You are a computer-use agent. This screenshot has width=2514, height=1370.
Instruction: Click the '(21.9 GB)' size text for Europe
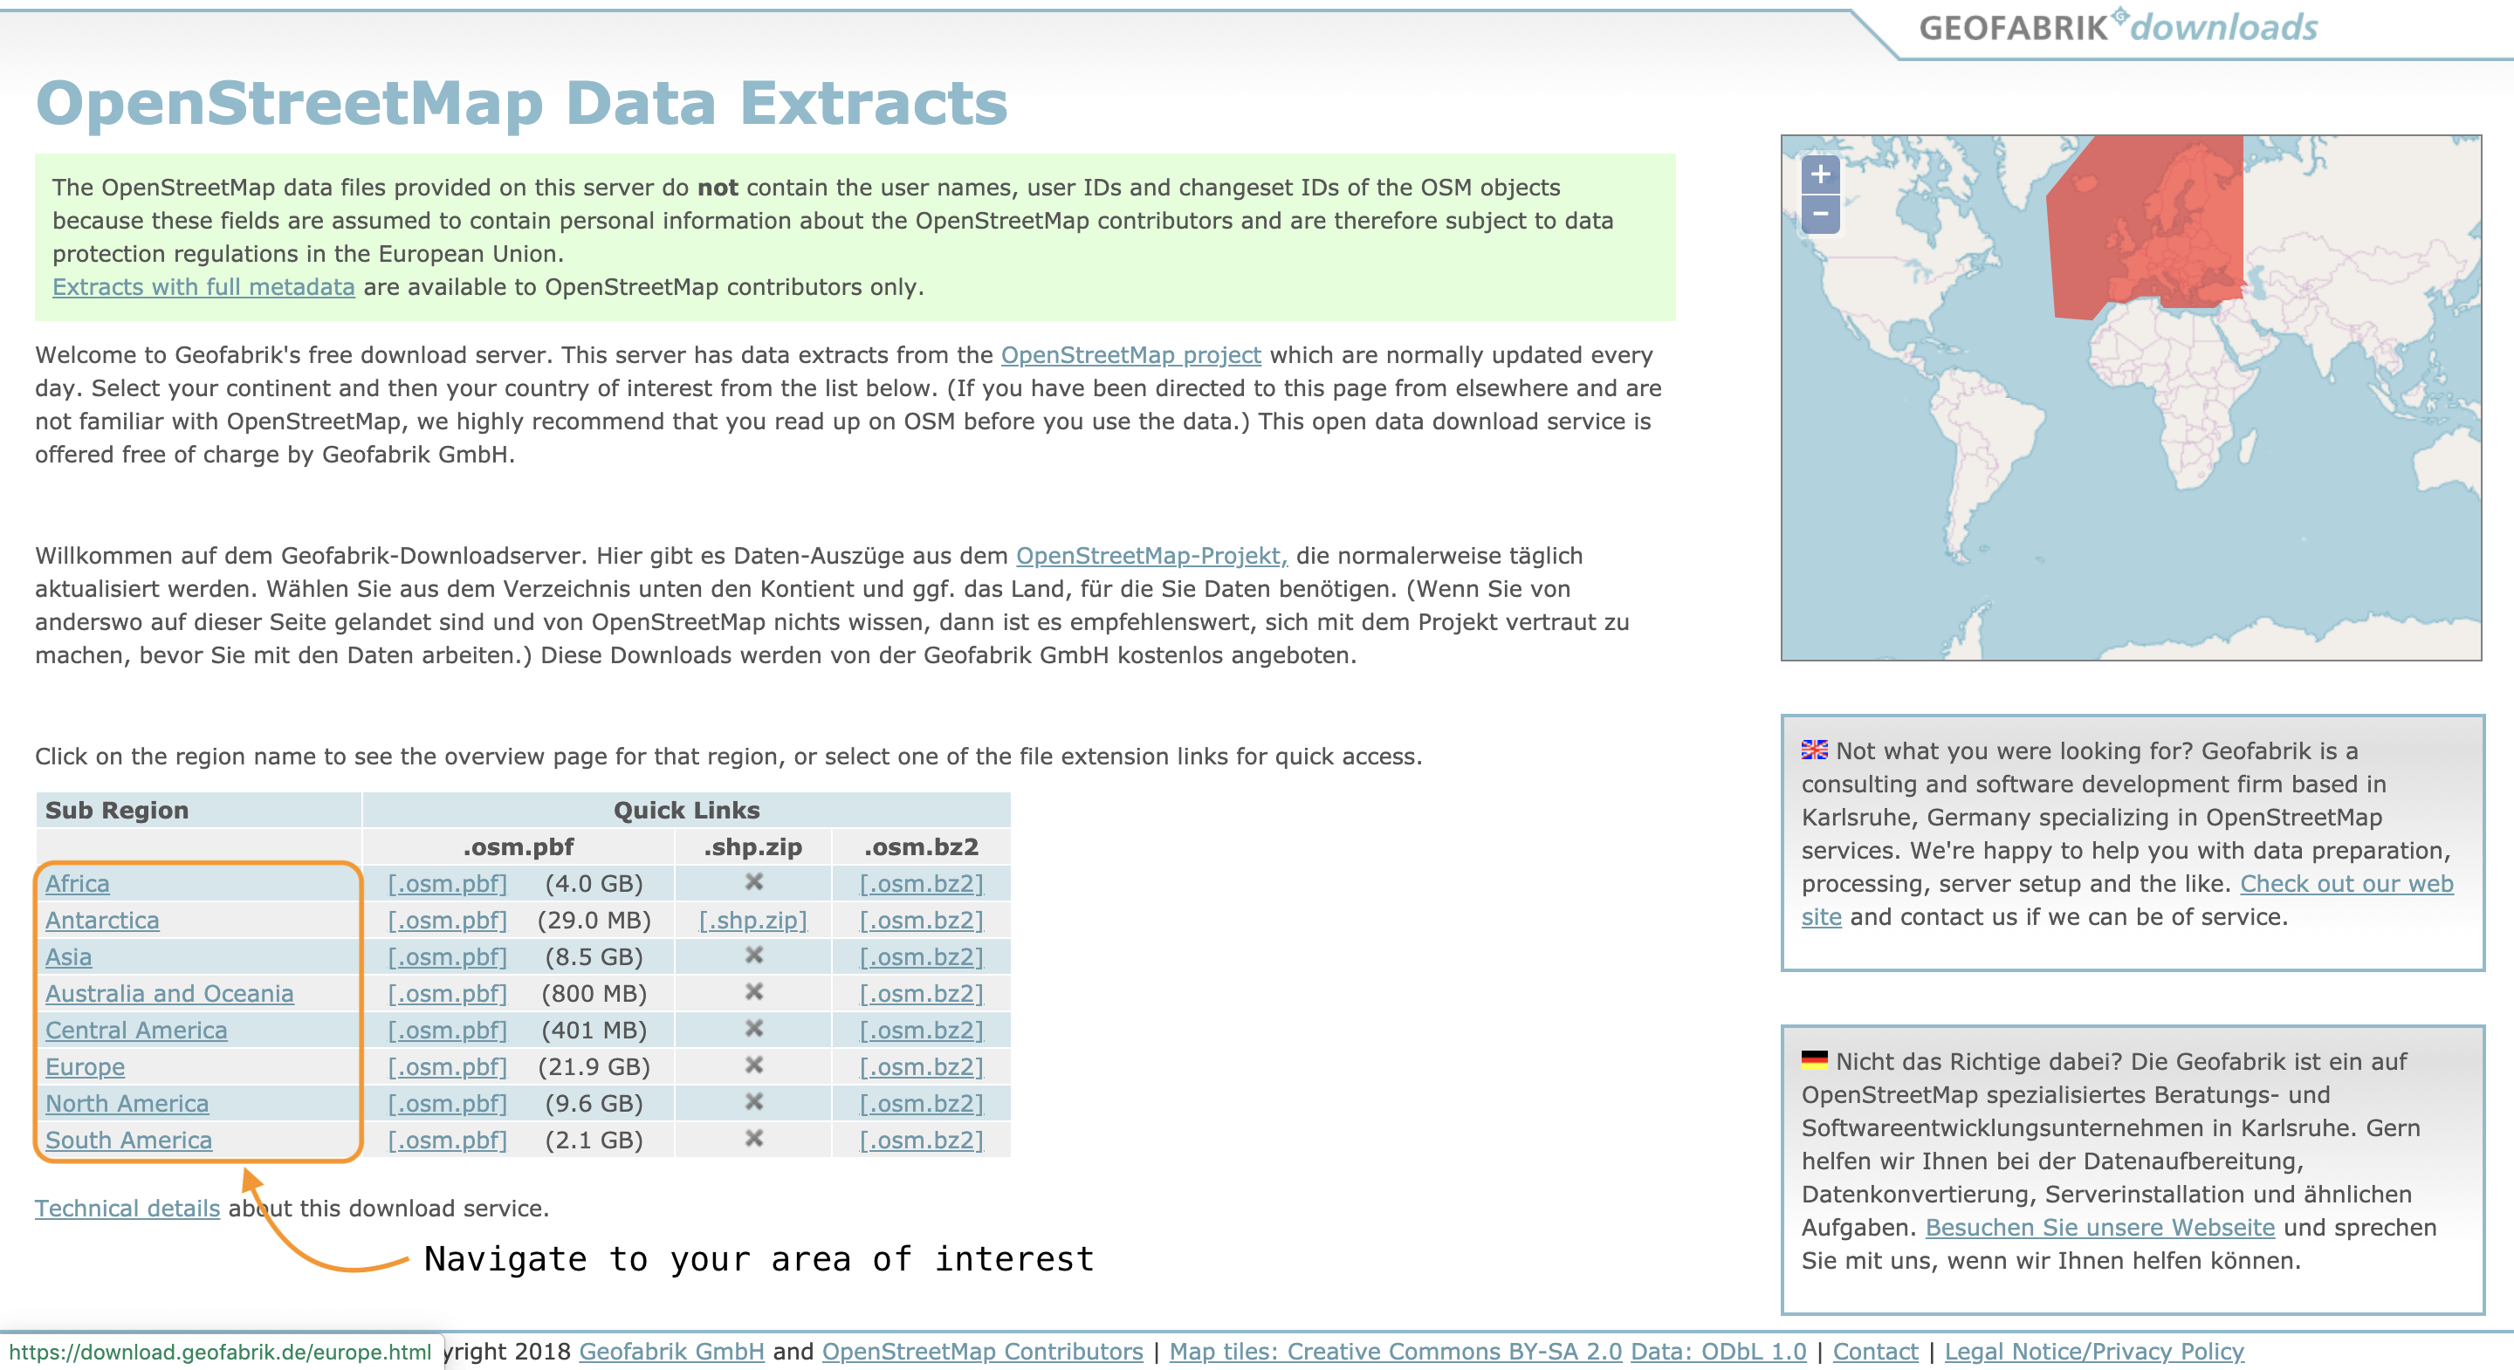click(594, 1066)
